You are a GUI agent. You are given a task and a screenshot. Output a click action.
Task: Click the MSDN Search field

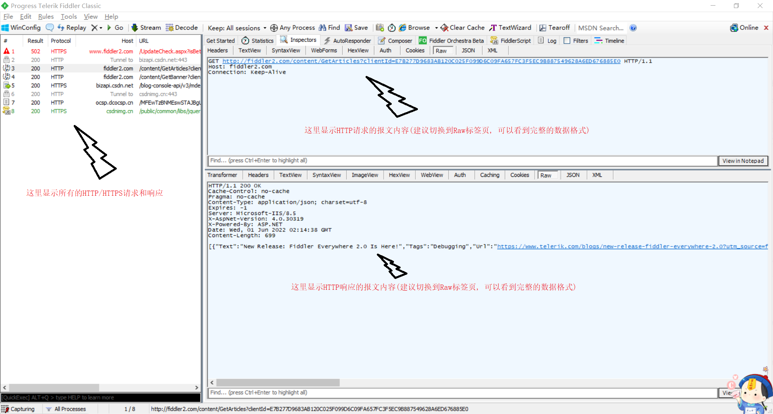601,28
